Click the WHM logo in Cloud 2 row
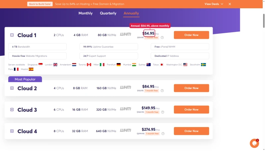 pos(126,87)
